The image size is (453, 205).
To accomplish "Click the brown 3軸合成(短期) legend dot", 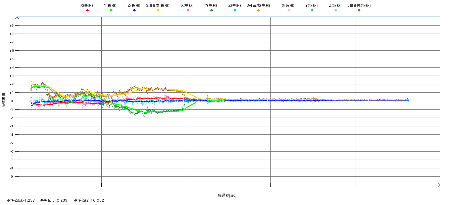I will pos(359,10).
